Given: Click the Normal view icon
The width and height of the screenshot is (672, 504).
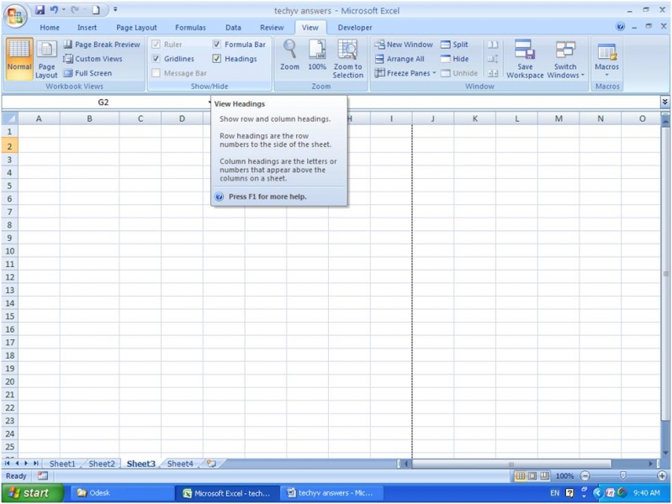Looking at the screenshot, I should [x=19, y=54].
